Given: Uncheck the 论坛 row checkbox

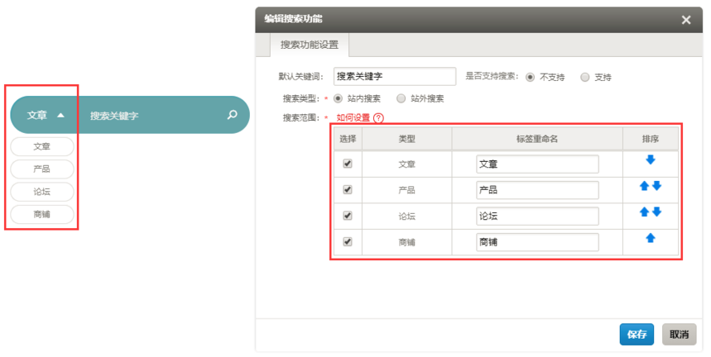Looking at the screenshot, I should point(348,216).
